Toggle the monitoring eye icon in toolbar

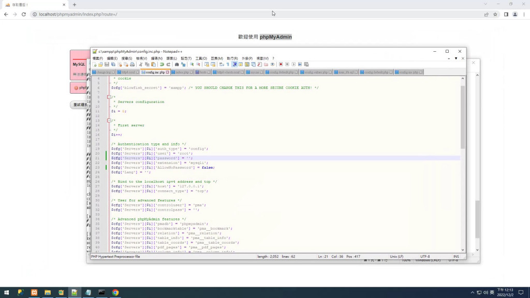273,65
